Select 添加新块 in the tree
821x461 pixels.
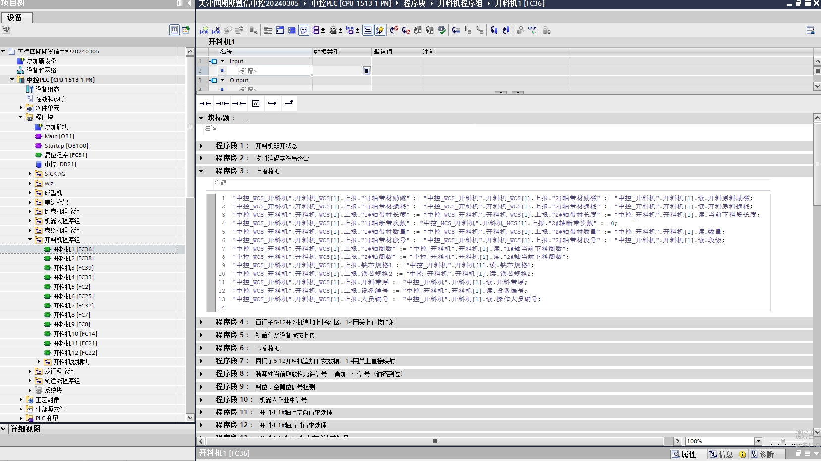coord(56,127)
